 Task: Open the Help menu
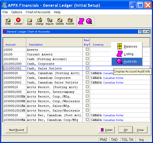coord(57,12)
